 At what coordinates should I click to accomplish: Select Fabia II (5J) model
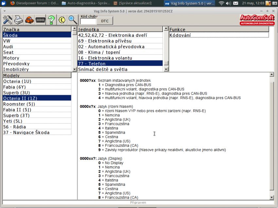tap(37, 110)
